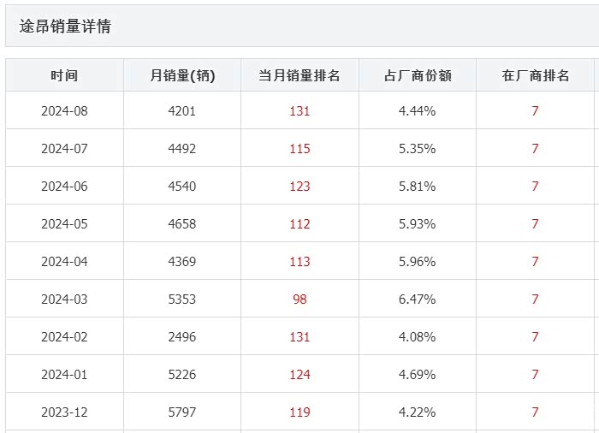Open the 2023-12 monthly rank link 119
This screenshot has width=599, height=433.
tap(299, 412)
